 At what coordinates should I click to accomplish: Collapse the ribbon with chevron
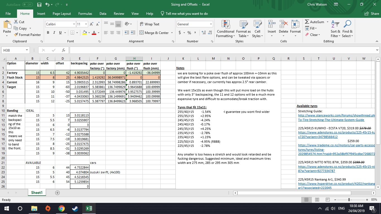[x=377, y=41]
